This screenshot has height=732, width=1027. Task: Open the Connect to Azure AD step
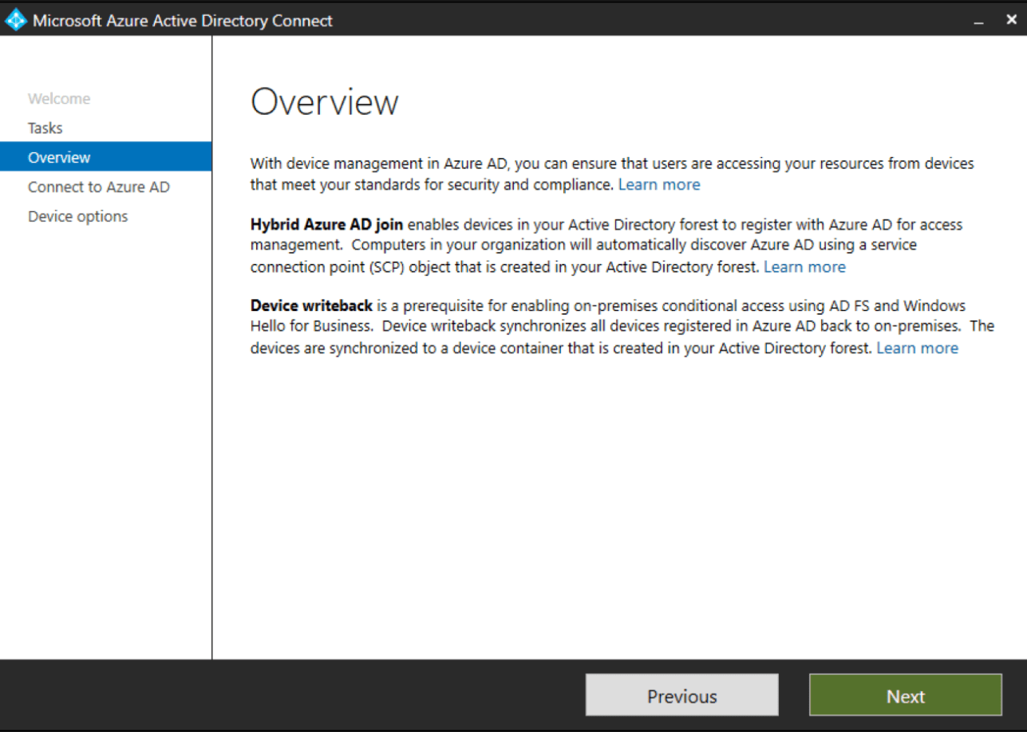coord(98,187)
